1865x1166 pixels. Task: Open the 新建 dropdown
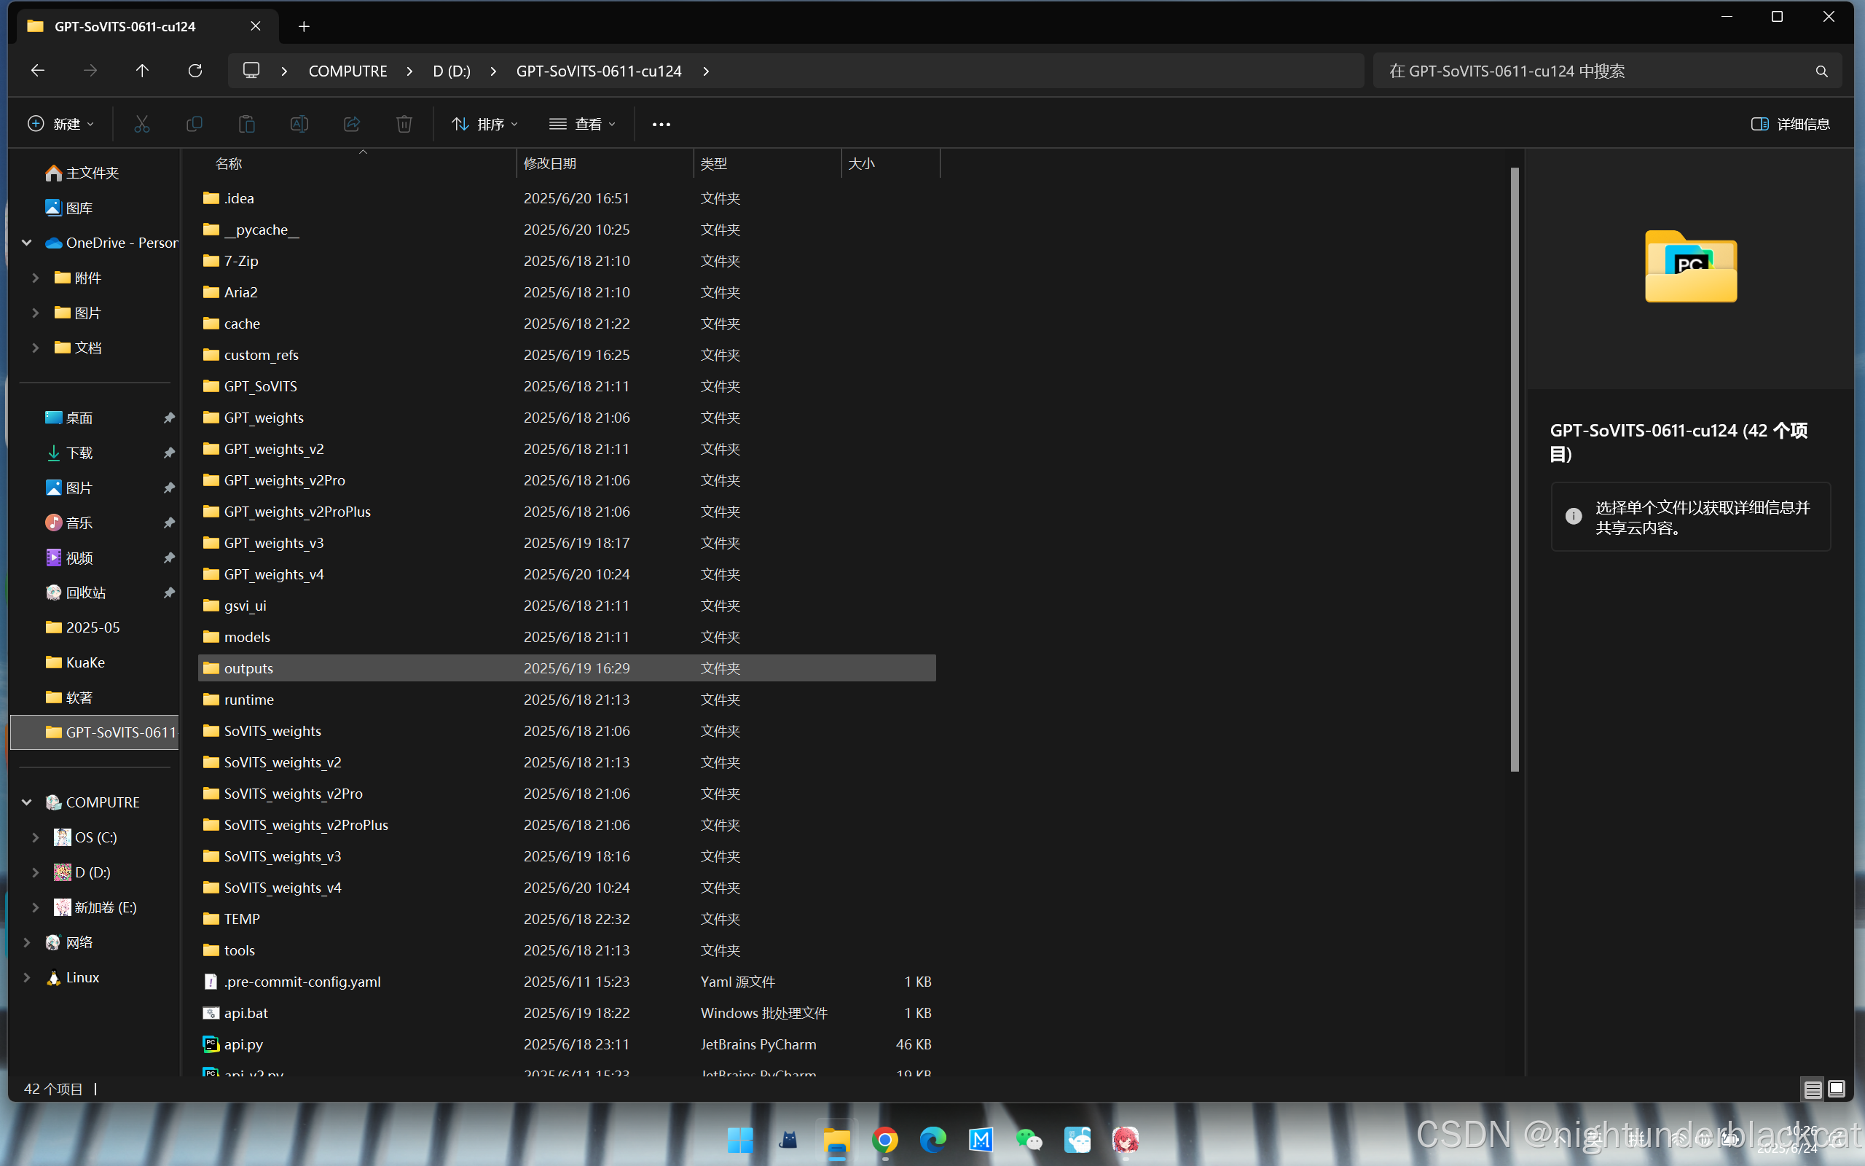61,124
